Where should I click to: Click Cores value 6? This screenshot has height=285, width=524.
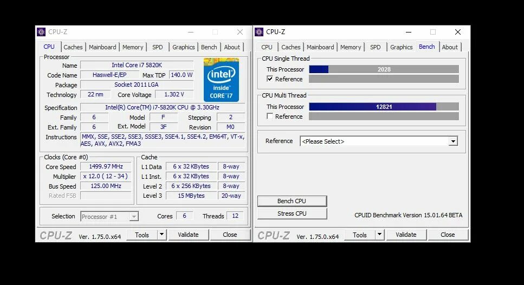[x=184, y=216]
